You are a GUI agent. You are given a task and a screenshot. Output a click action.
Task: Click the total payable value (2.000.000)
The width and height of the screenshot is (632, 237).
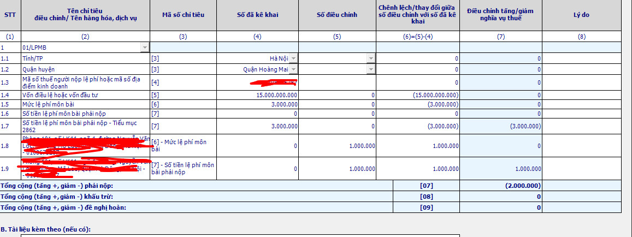coord(501,186)
